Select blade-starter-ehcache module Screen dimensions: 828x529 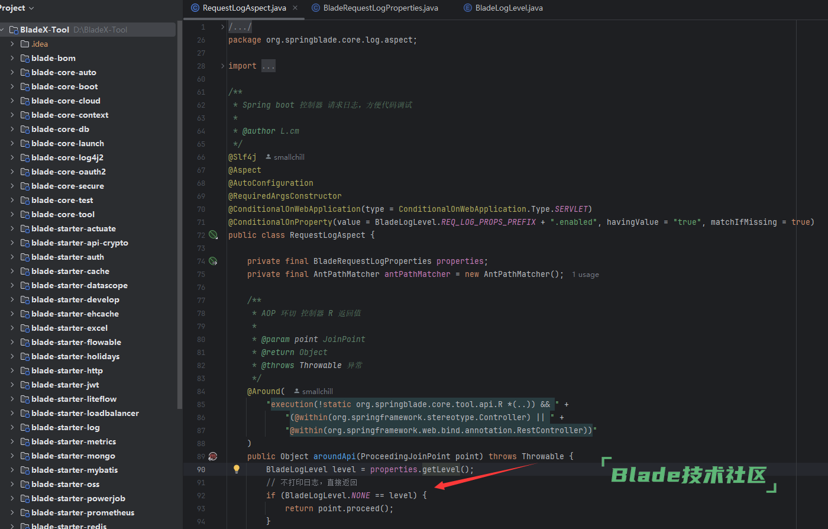pyautogui.click(x=75, y=314)
